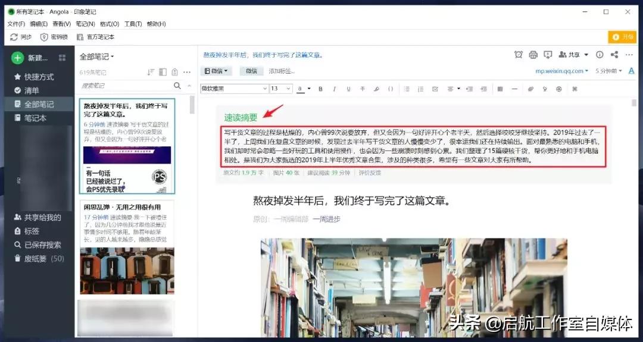
Task: Open the 帮助(H) menu
Action: pyautogui.click(x=156, y=24)
